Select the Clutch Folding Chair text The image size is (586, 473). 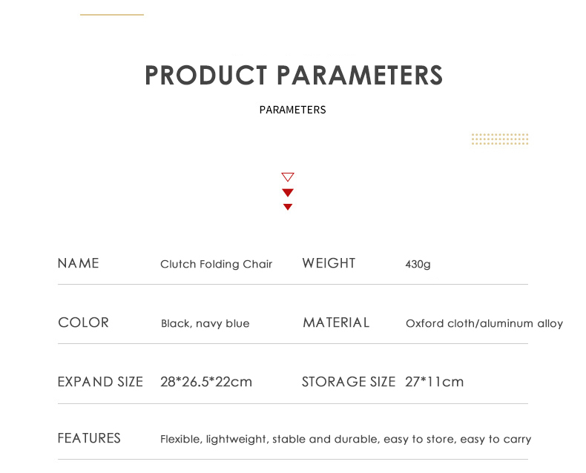coord(217,264)
